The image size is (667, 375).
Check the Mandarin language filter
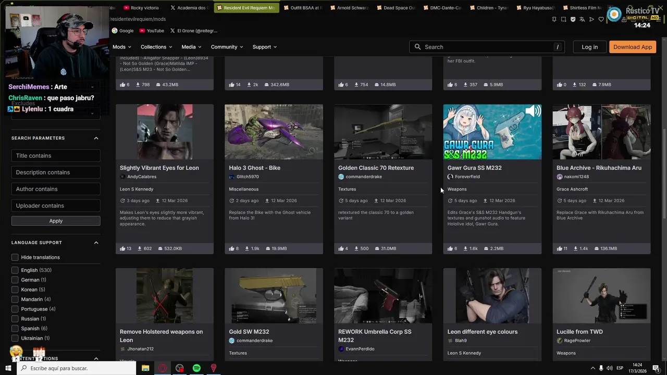15,299
